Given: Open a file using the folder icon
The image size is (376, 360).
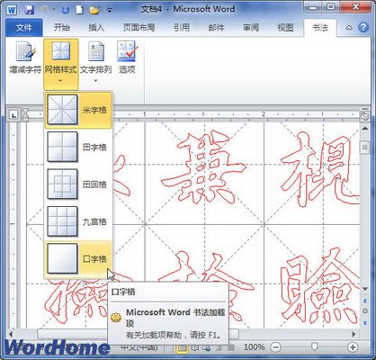Looking at the screenshot, I should point(94,10).
